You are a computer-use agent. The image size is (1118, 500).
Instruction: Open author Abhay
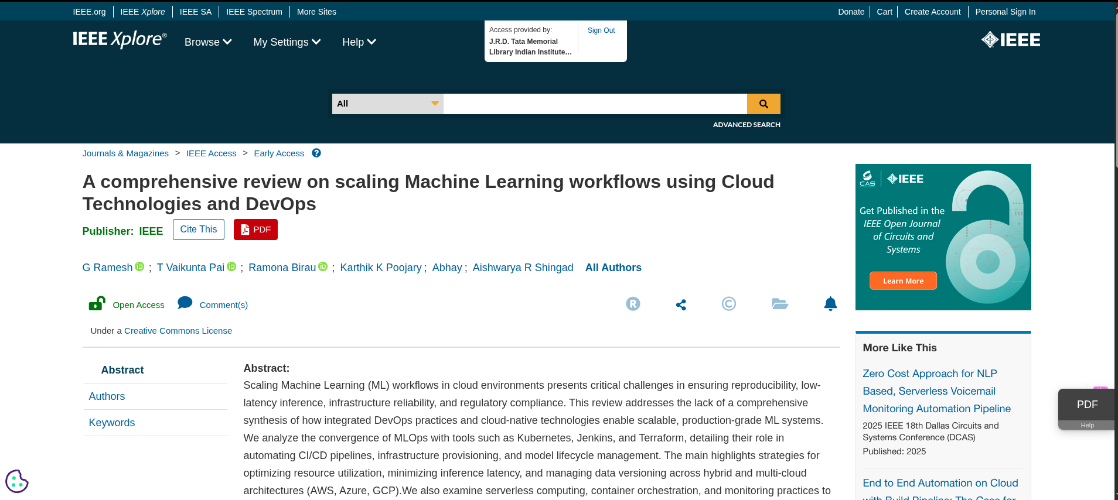click(447, 268)
